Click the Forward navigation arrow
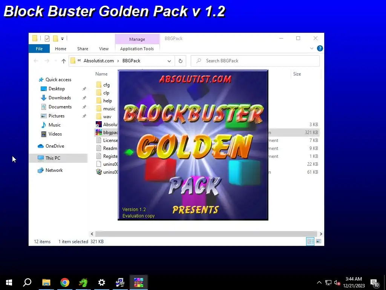The width and height of the screenshot is (386, 290). 47,61
